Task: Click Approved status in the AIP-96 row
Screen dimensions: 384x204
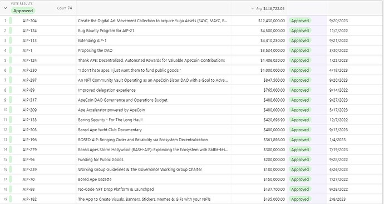Action: pos(300,160)
